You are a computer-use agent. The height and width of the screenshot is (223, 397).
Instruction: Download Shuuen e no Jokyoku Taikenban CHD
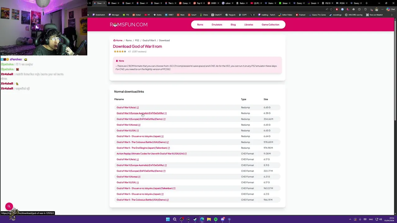click(145, 188)
